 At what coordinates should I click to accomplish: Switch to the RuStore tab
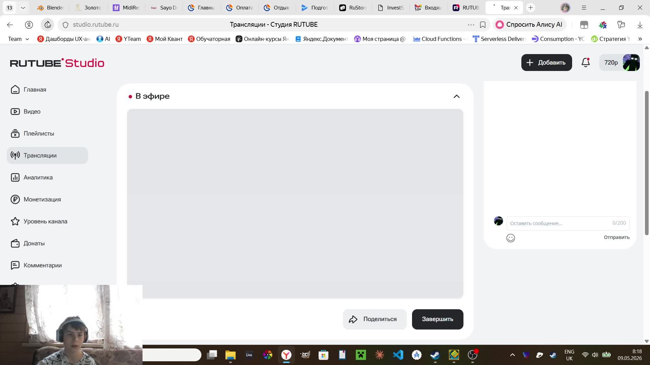pos(353,7)
